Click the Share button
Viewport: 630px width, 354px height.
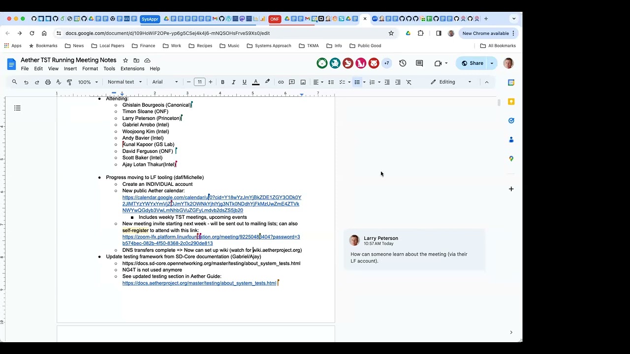[472, 63]
